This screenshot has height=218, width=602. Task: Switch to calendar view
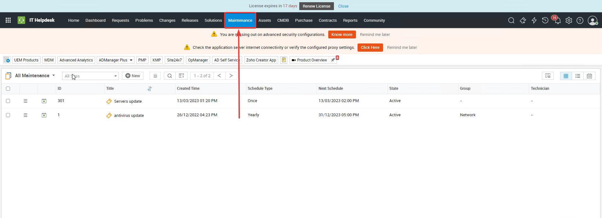click(x=589, y=76)
